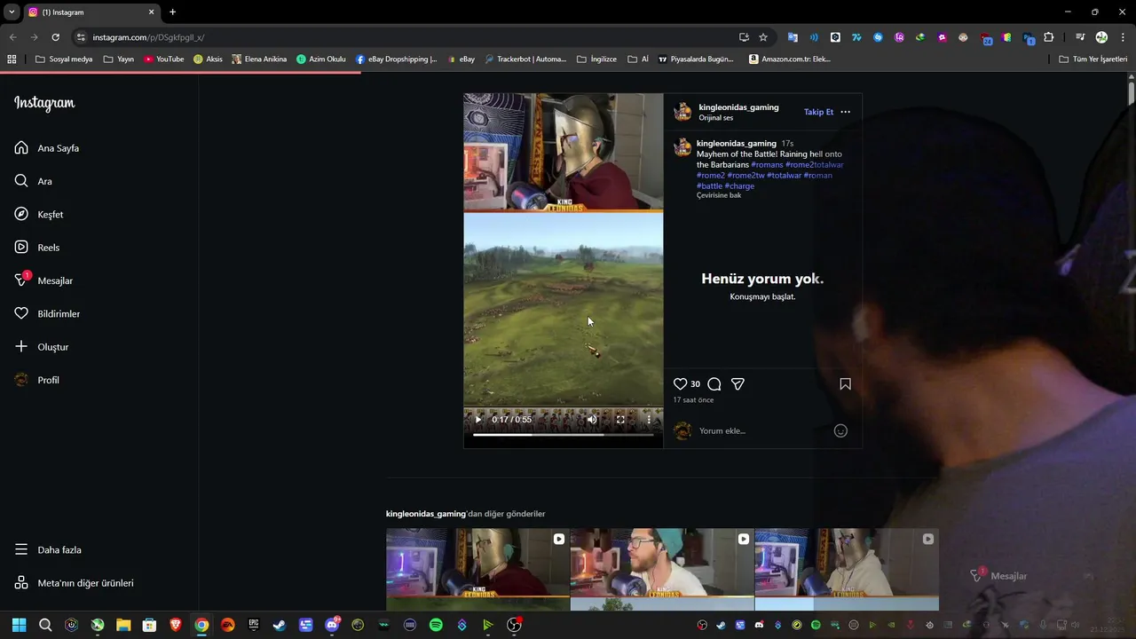Open Discord from taskbar
1136x639 pixels.
pyautogui.click(x=332, y=625)
